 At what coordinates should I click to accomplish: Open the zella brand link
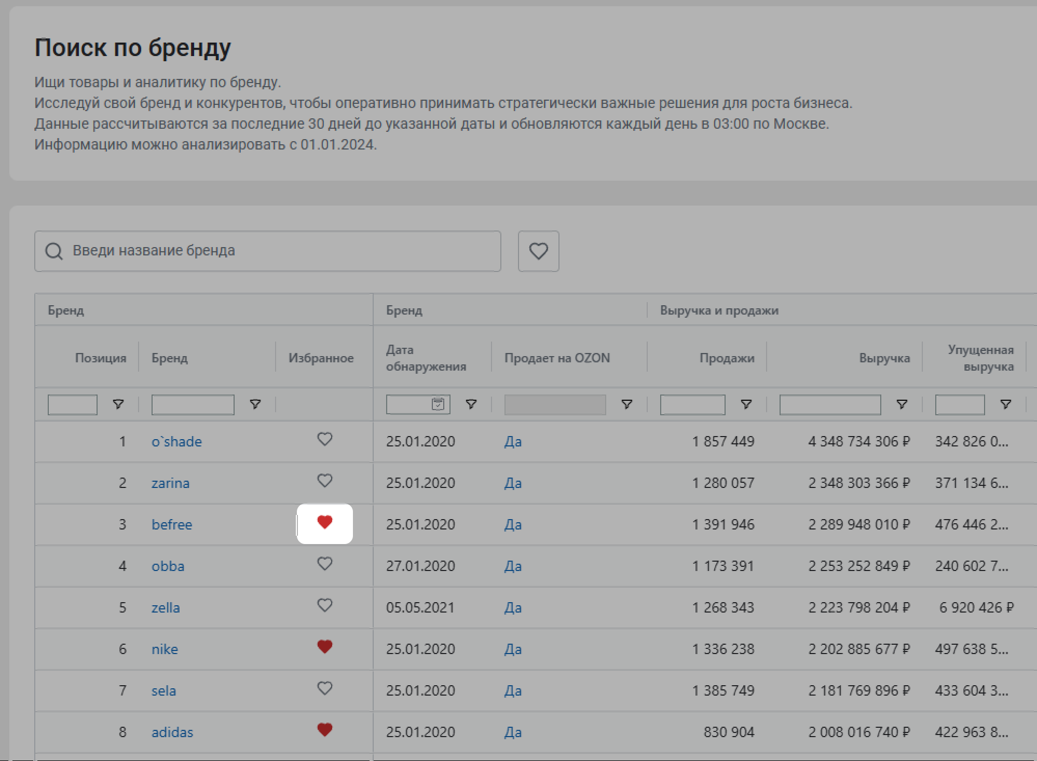point(166,608)
